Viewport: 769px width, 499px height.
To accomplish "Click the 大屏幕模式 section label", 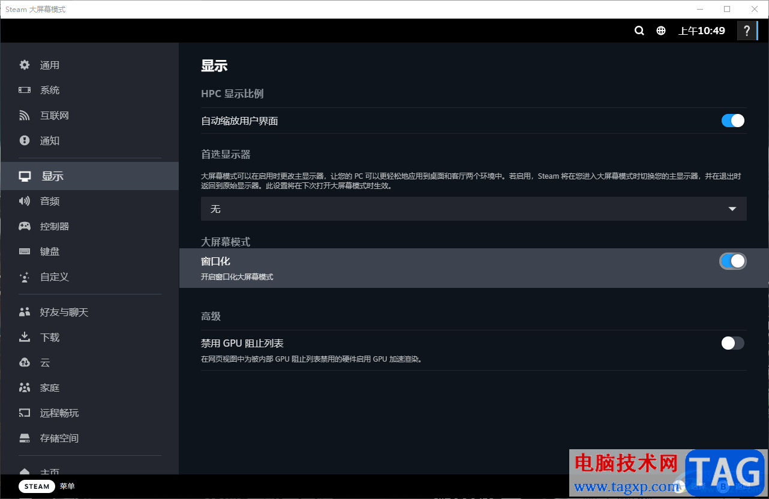I will (226, 242).
